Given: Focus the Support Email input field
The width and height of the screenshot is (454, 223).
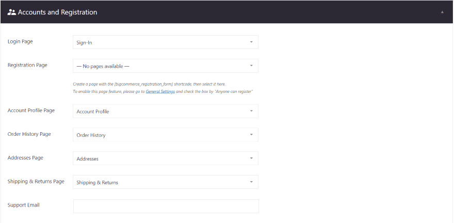Looking at the screenshot, I should tap(166, 206).
